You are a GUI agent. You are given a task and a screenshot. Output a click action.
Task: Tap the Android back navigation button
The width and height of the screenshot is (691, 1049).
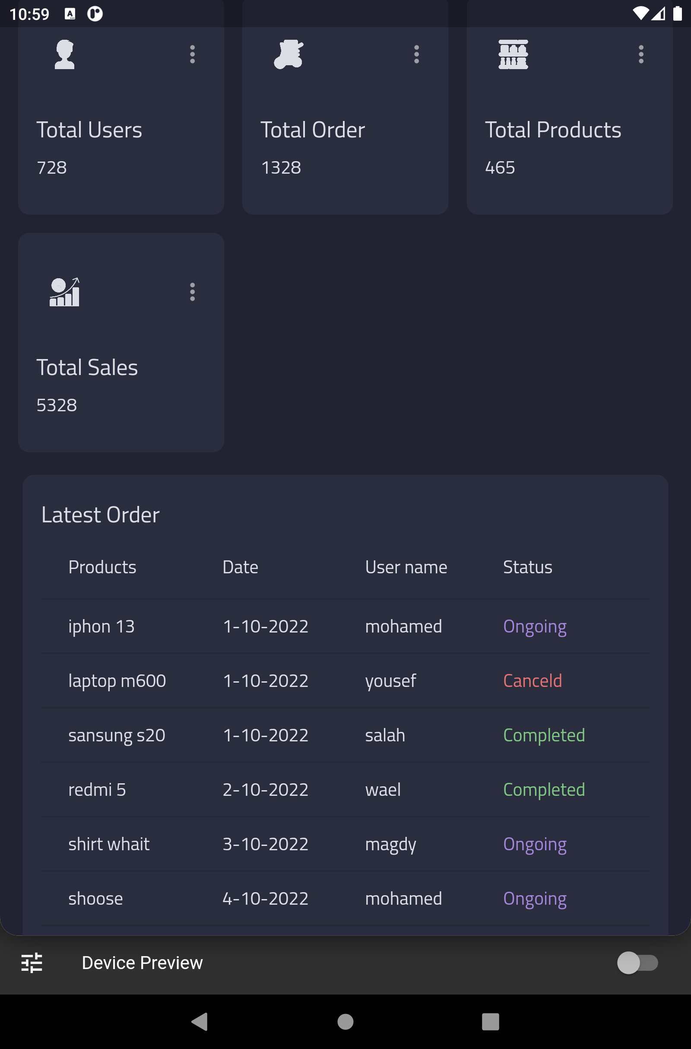pyautogui.click(x=200, y=1023)
